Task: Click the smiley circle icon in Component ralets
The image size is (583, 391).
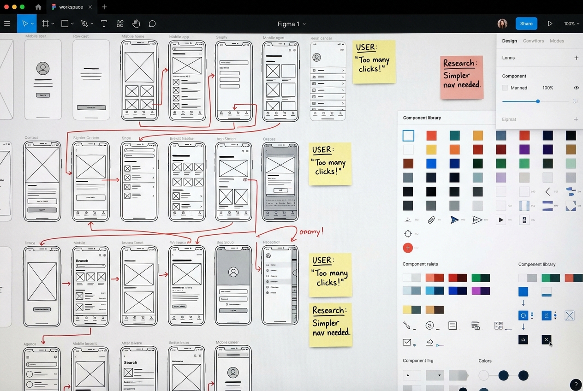Action: (430, 326)
